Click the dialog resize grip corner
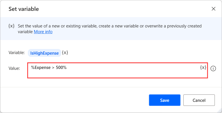The width and height of the screenshot is (222, 113). click(x=220, y=111)
